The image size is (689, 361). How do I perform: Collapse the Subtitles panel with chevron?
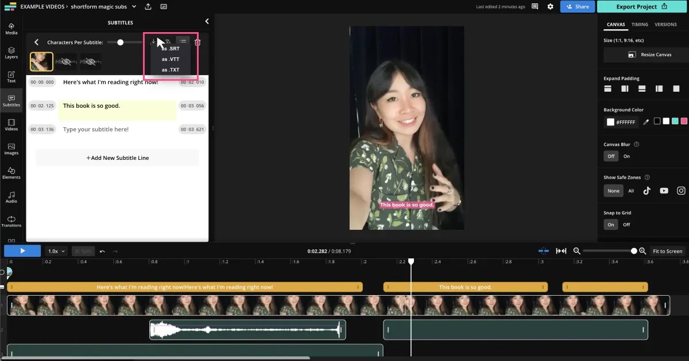207,21
